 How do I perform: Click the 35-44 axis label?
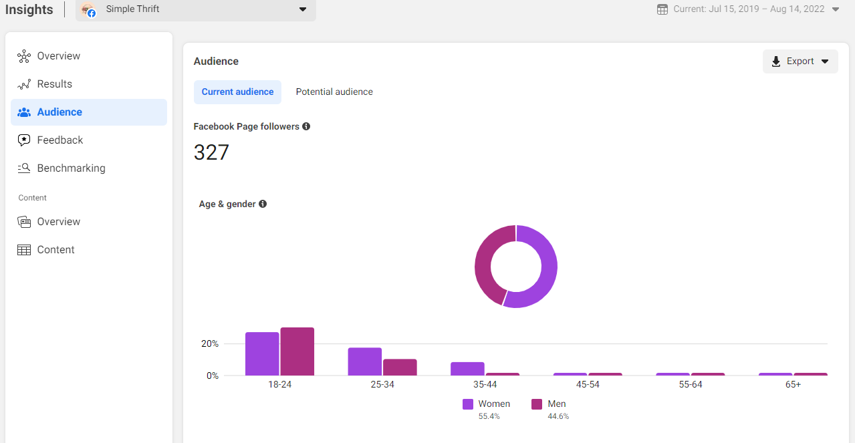coord(485,385)
